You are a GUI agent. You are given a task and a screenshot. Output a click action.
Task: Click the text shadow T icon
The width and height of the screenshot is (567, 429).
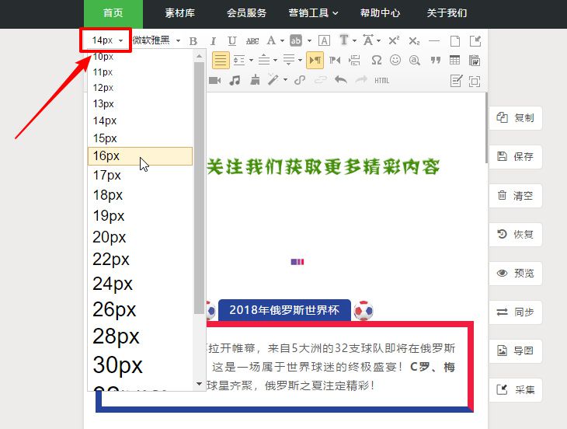click(x=344, y=40)
